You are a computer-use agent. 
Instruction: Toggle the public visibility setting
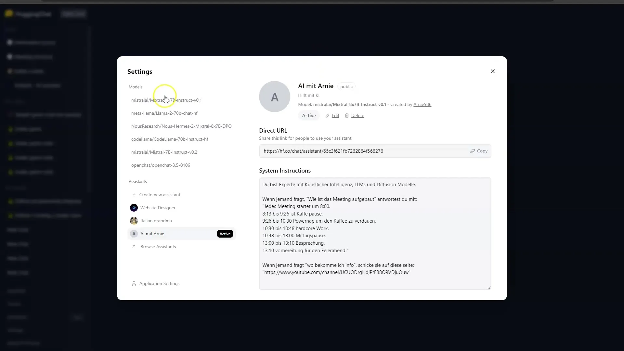click(346, 86)
